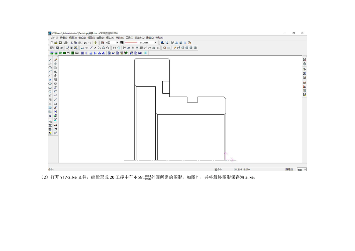Click the Paste clipboard icon
355x251 pixels.
point(80,43)
